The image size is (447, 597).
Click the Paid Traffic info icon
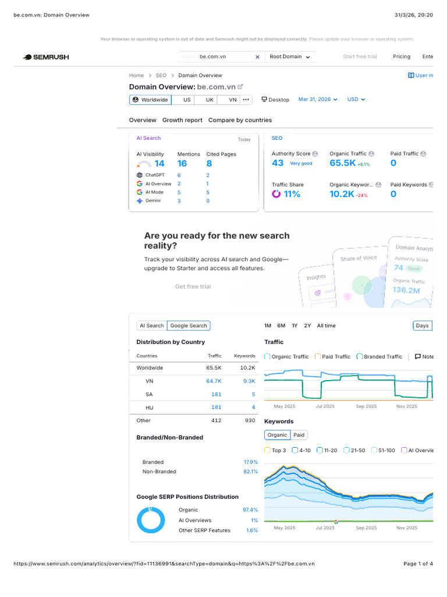click(x=423, y=154)
